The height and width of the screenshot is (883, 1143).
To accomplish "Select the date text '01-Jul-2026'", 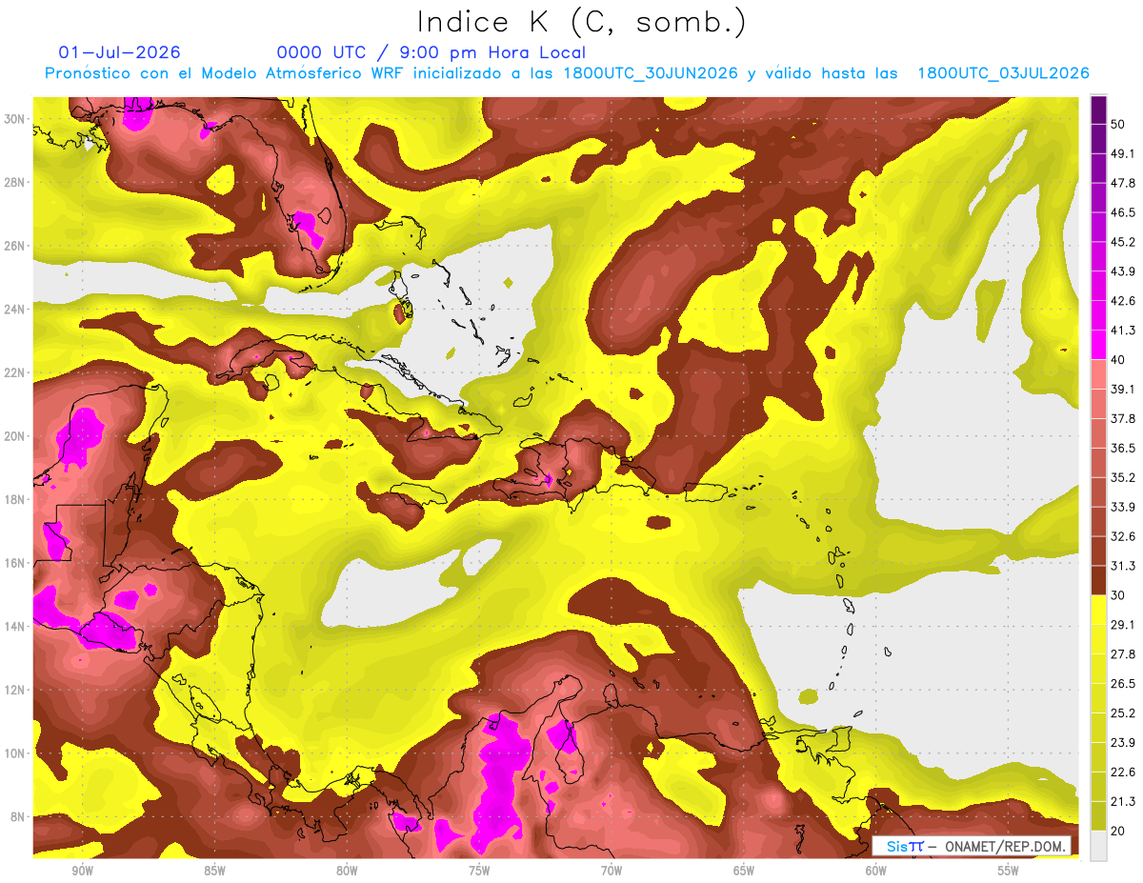I will tap(119, 52).
